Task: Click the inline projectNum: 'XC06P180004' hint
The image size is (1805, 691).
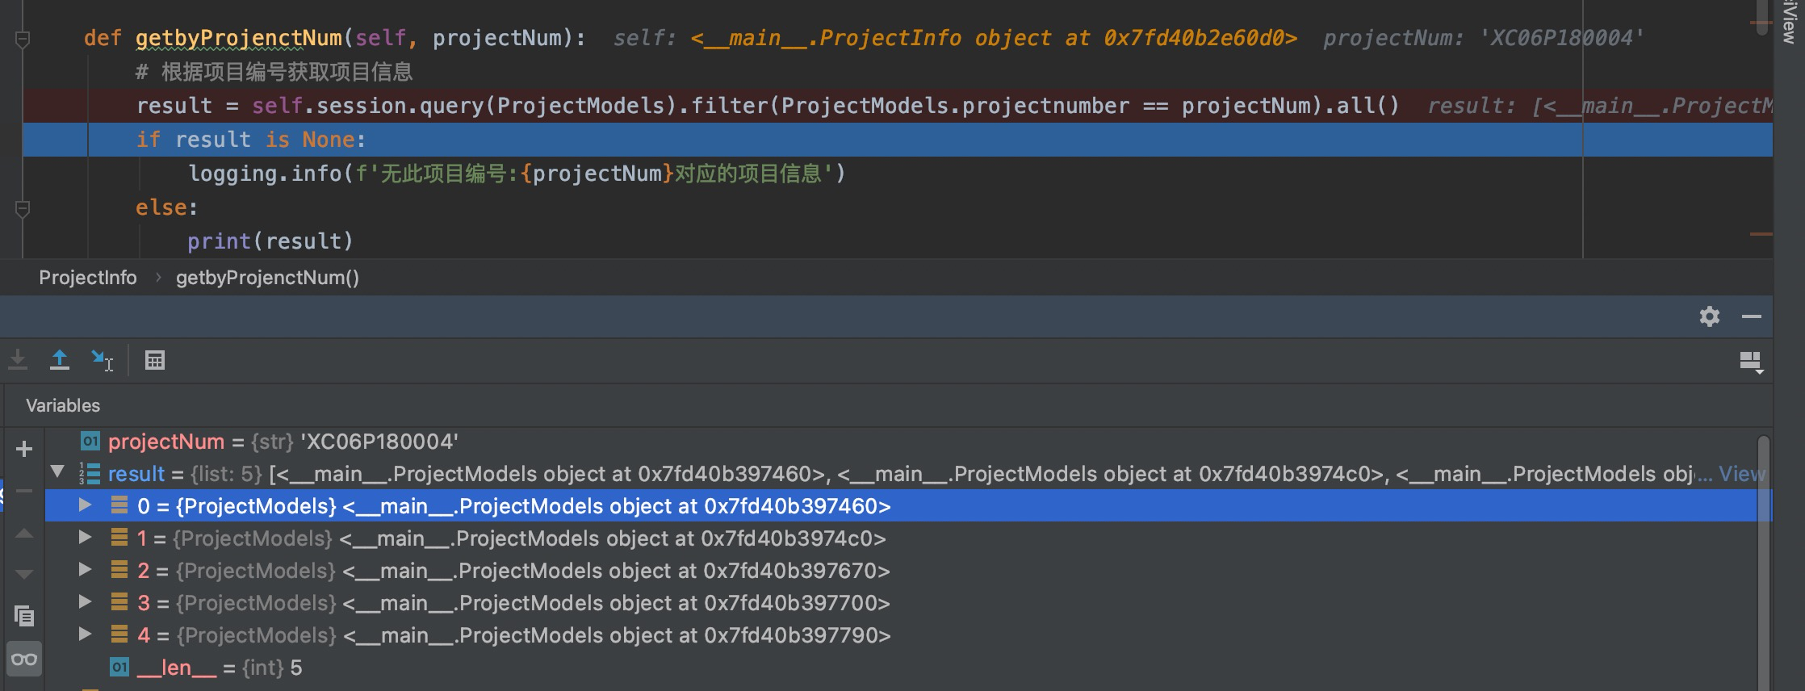Action: (x=1484, y=38)
